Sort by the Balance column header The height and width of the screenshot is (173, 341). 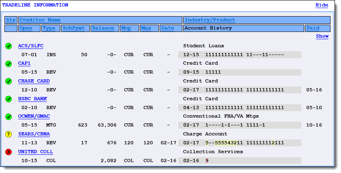click(103, 28)
